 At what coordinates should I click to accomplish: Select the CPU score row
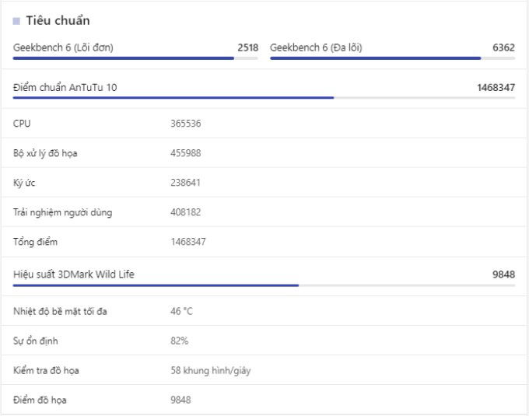pyautogui.click(x=264, y=124)
